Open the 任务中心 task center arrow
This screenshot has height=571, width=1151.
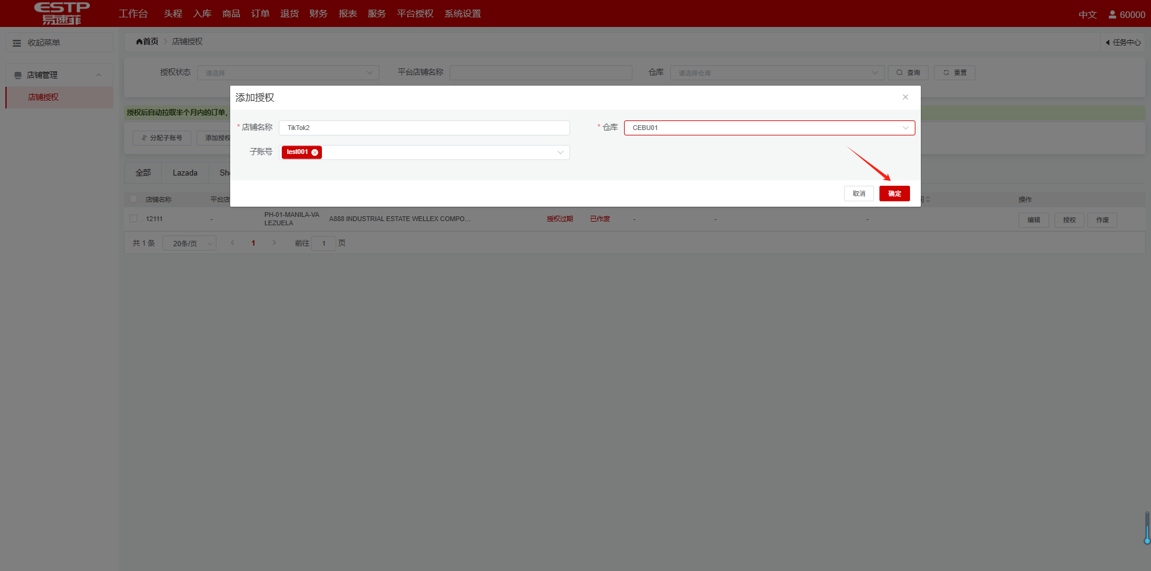[x=1107, y=43]
